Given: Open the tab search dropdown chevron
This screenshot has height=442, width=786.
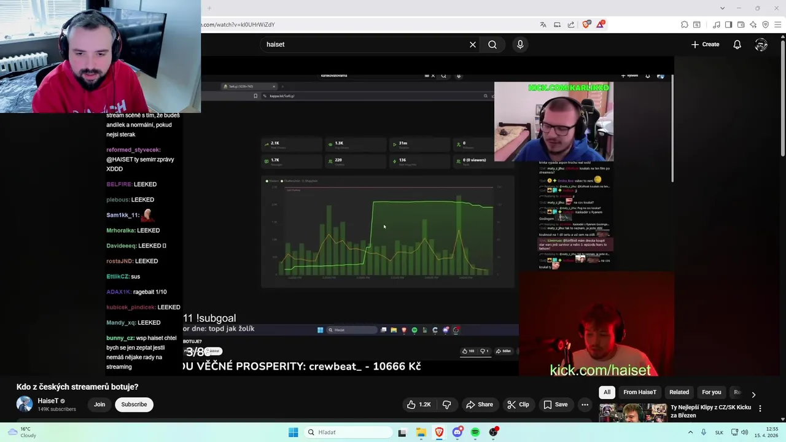Looking at the screenshot, I should [x=722, y=8].
